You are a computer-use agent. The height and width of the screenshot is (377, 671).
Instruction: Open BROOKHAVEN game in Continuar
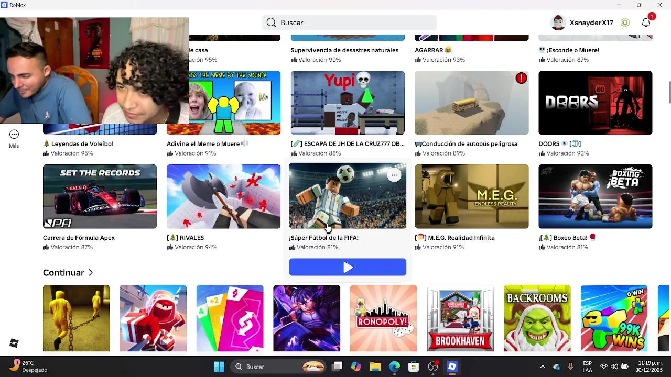point(460,318)
